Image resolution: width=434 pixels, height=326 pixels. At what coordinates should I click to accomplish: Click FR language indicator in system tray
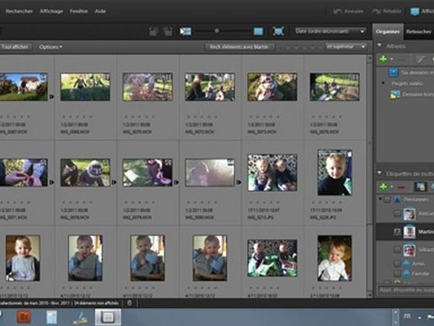tap(407, 316)
